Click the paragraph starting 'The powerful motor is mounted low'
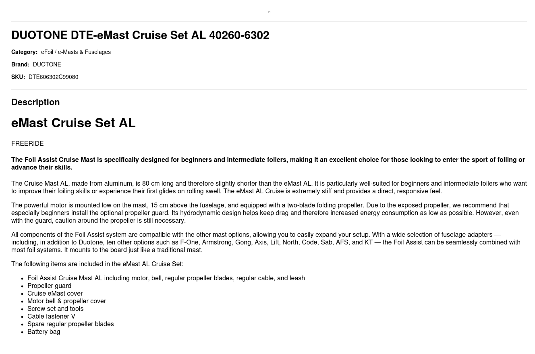Image resolution: width=535 pixels, height=354 pixels. [265, 213]
